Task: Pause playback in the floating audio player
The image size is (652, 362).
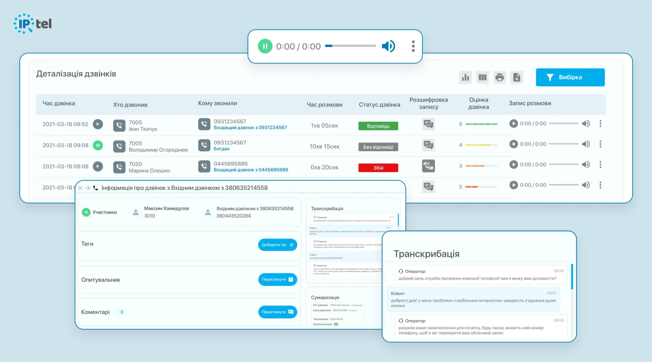Action: click(265, 46)
